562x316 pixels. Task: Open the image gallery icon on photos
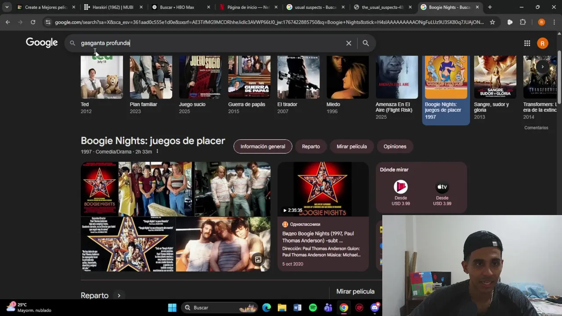tap(258, 259)
